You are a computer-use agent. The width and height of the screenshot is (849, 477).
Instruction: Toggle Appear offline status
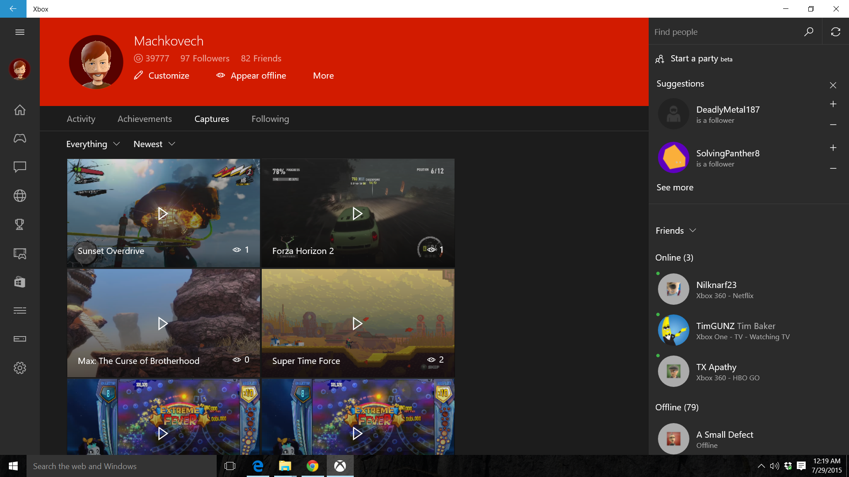251,76
